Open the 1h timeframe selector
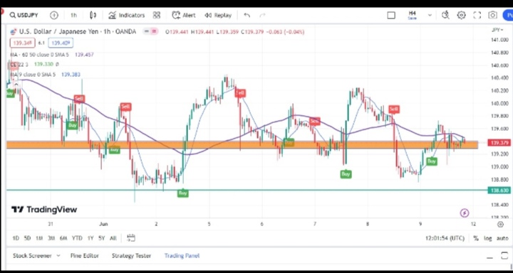The height and width of the screenshot is (273, 513). 73,15
